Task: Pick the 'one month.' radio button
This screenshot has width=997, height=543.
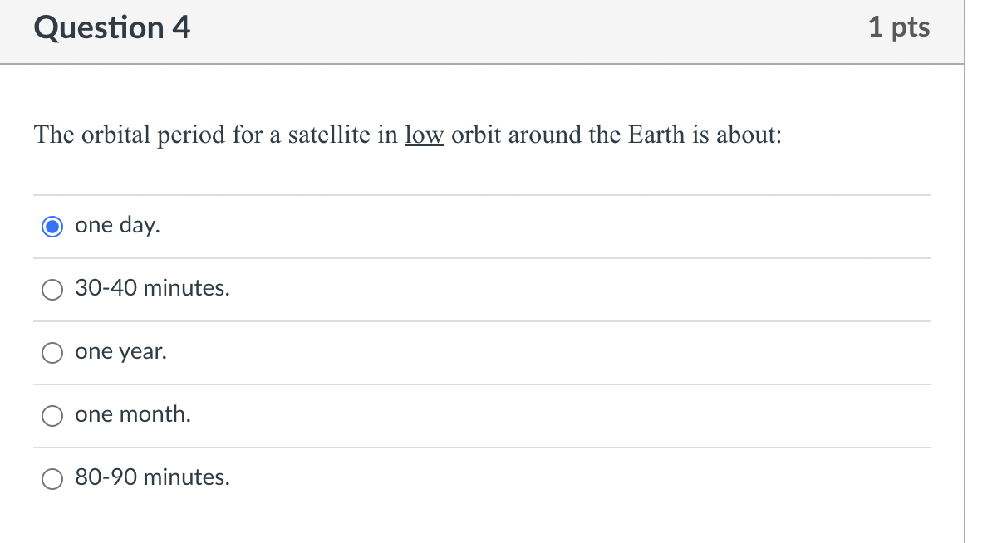Action: click(52, 415)
